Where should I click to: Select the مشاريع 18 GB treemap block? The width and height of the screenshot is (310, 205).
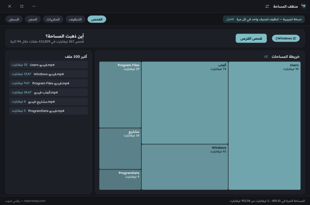(x=120, y=148)
